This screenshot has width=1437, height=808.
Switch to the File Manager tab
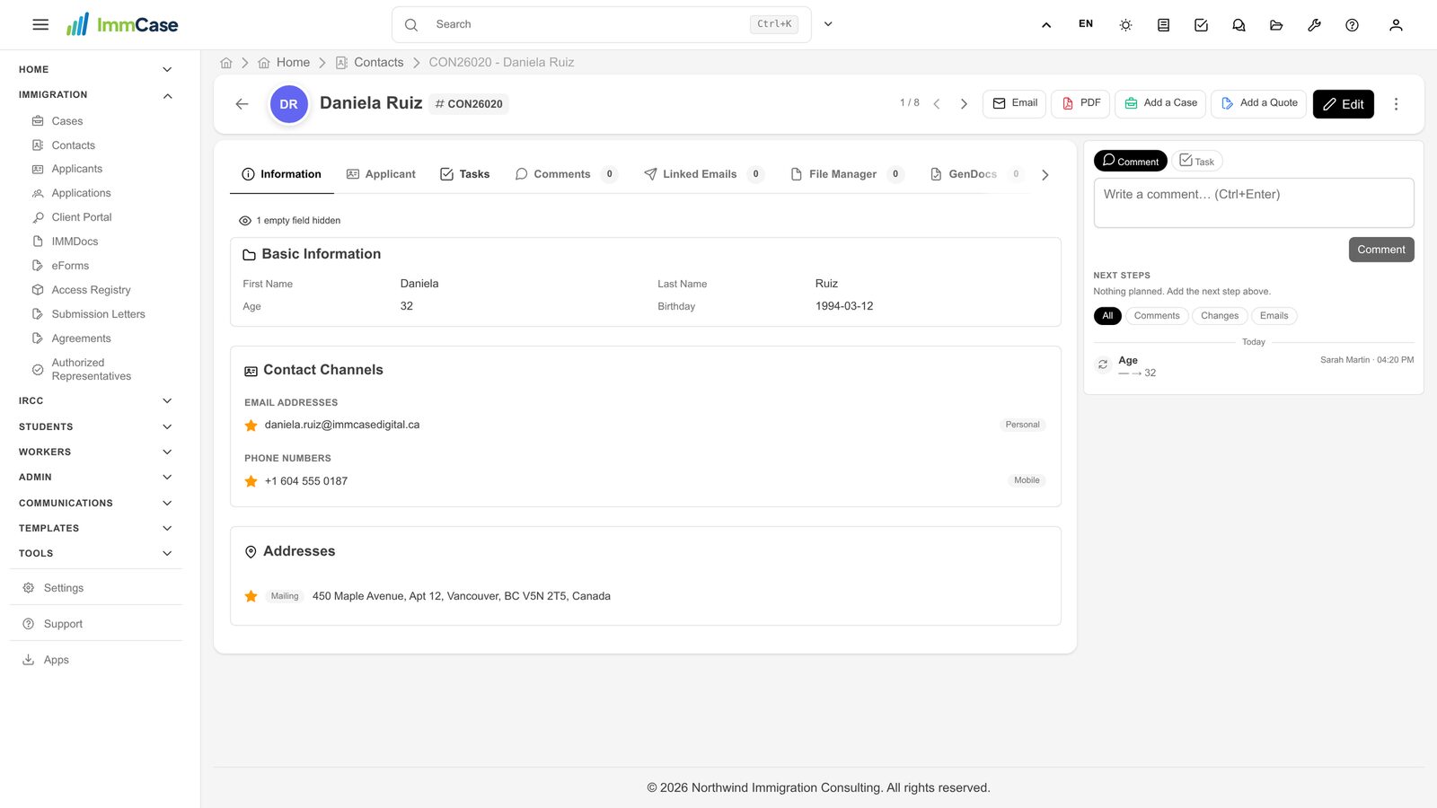click(x=847, y=174)
